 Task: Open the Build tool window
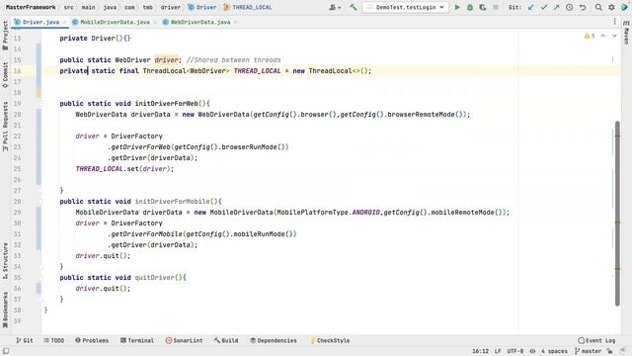click(226, 340)
